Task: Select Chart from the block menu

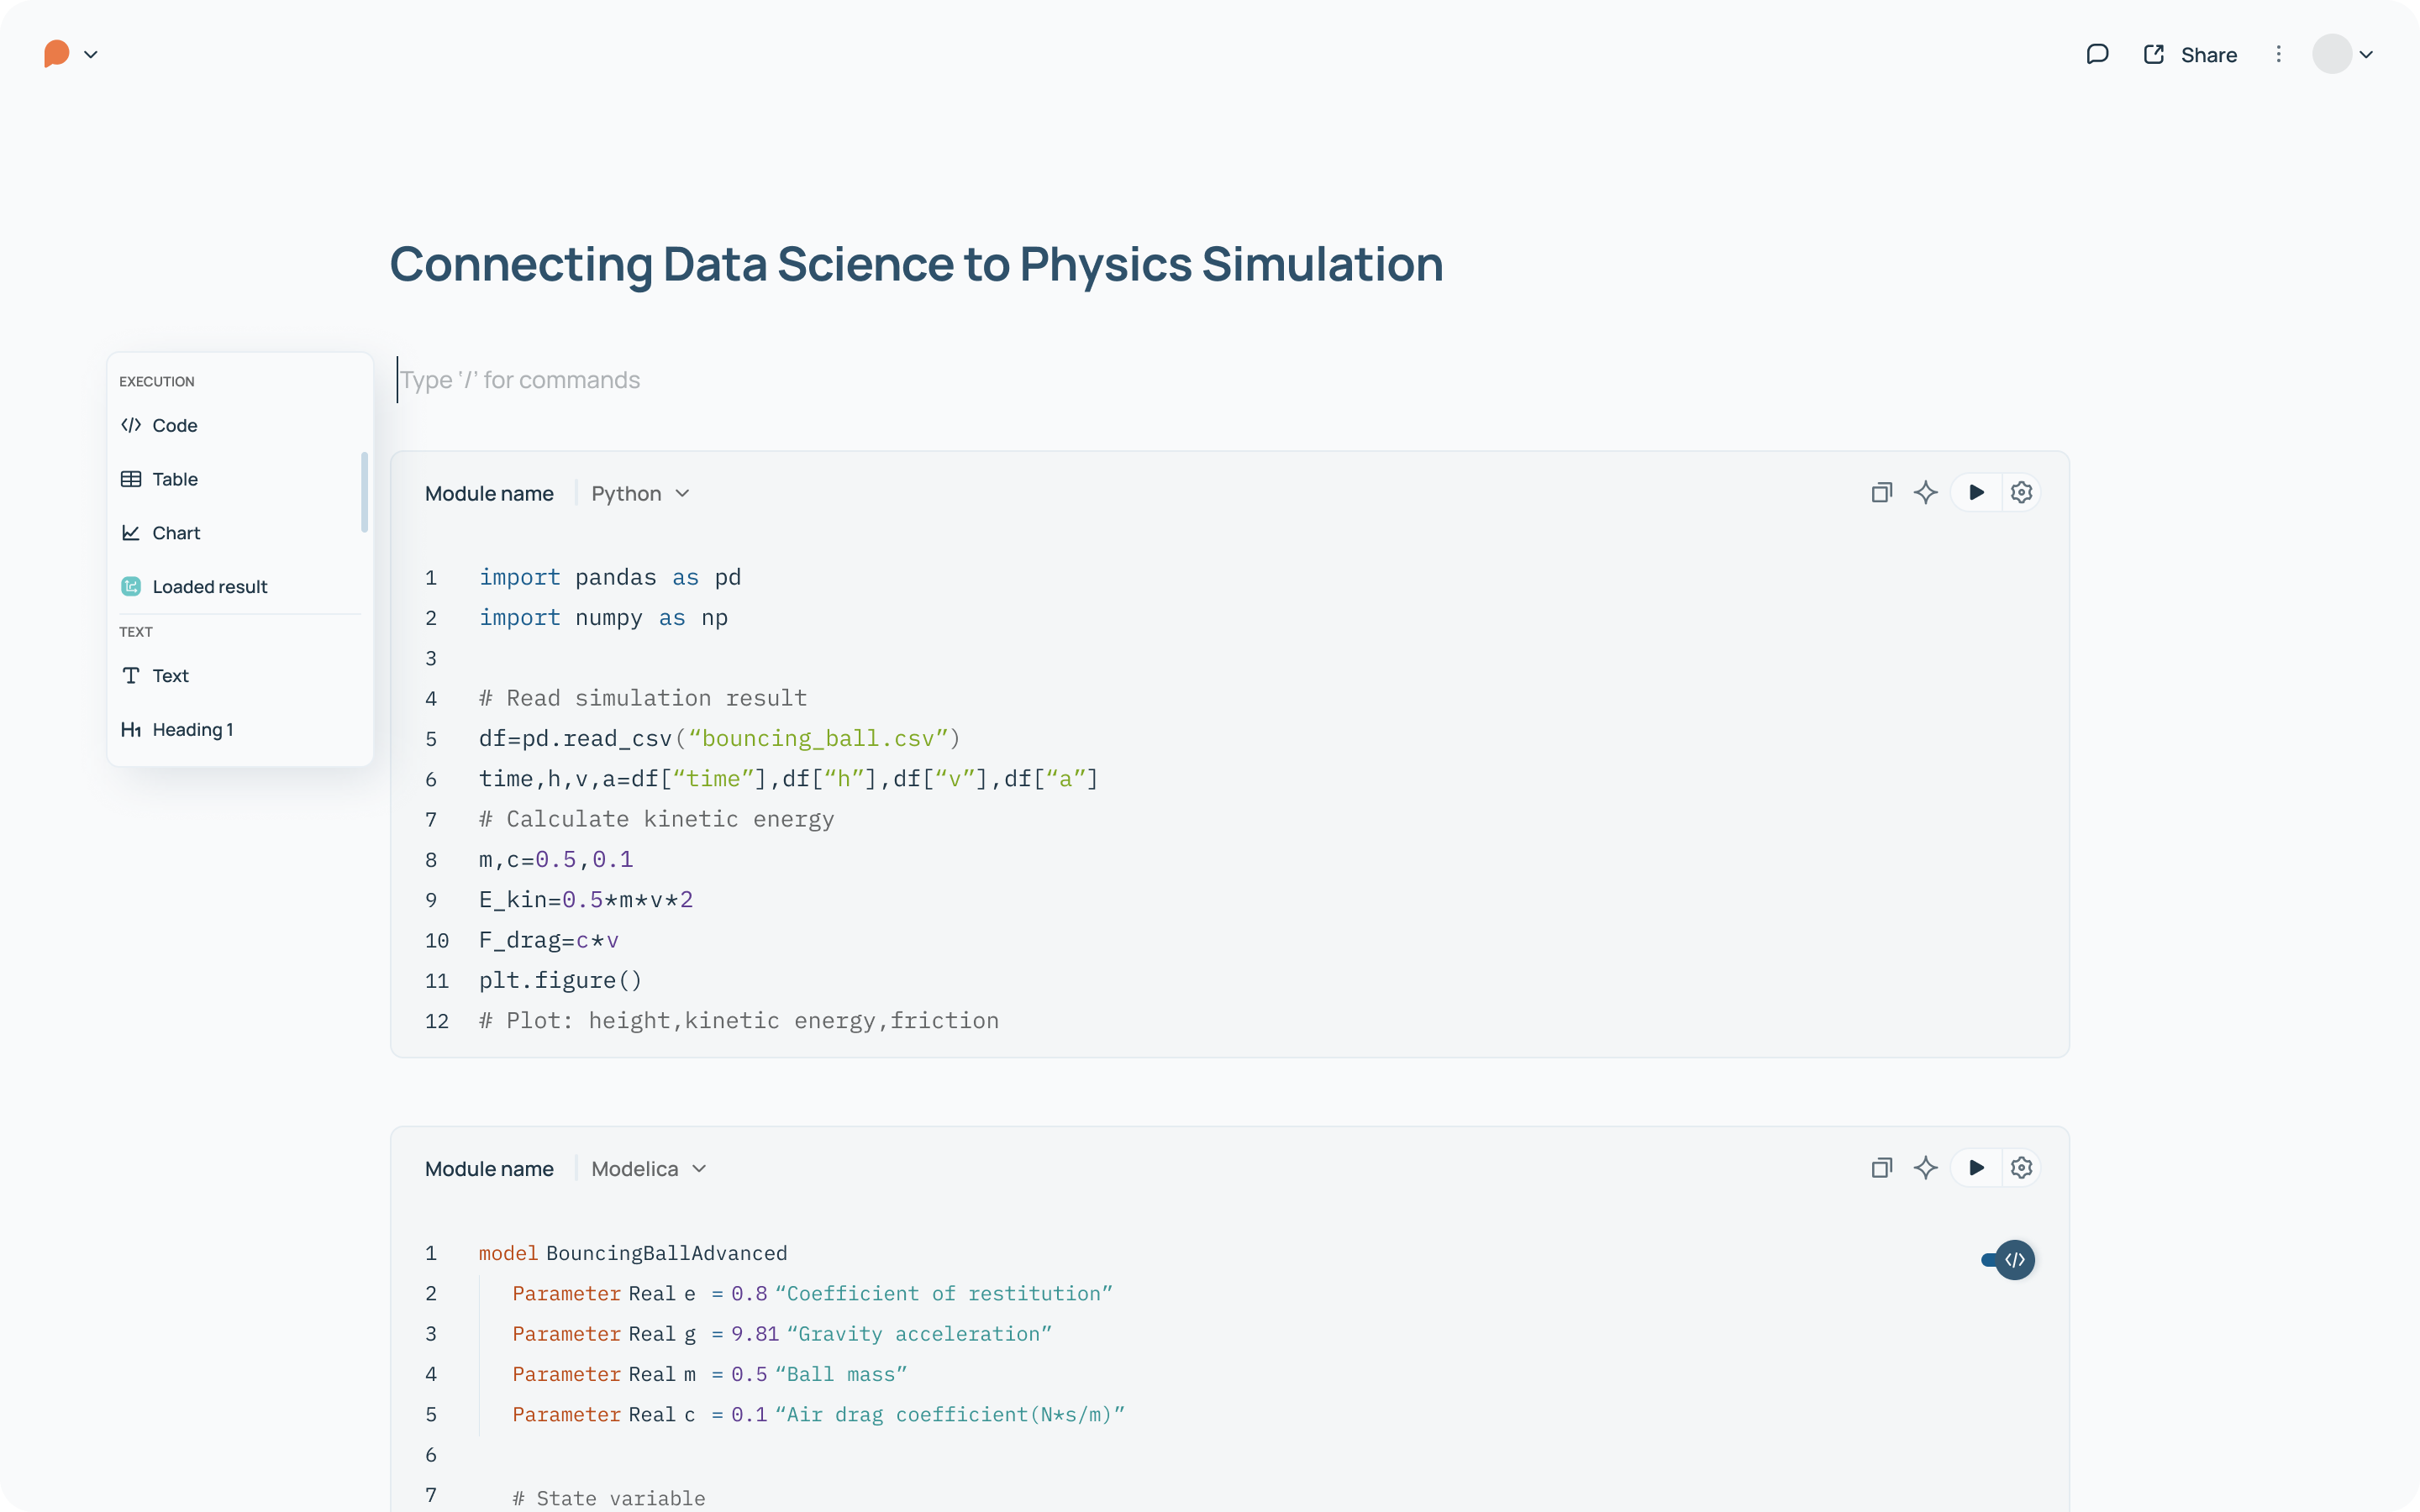Action: pos(176,533)
